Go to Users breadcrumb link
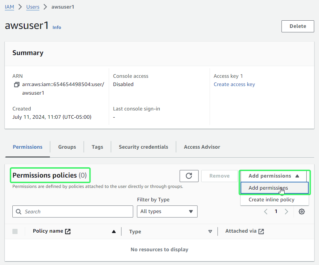This screenshot has width=319, height=265. (33, 7)
